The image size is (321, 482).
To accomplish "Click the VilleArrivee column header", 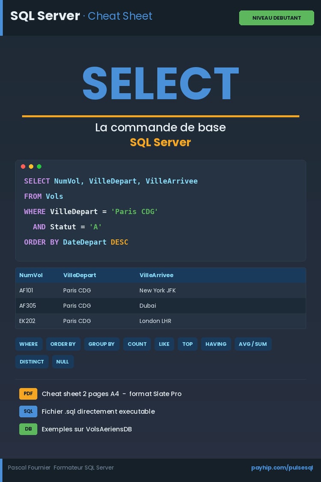I will click(x=156, y=275).
